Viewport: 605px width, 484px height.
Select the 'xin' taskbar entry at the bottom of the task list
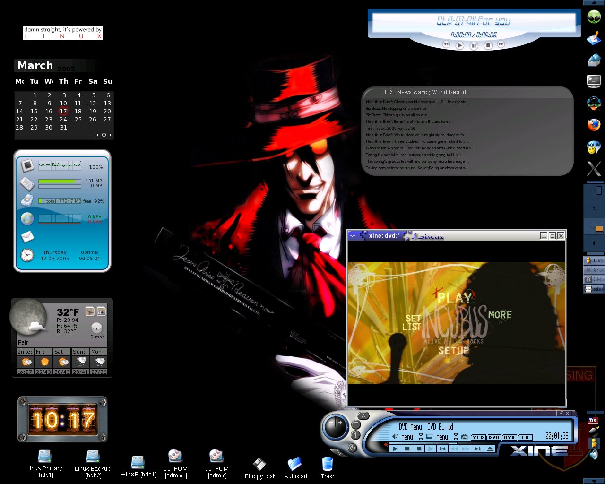[594, 289]
